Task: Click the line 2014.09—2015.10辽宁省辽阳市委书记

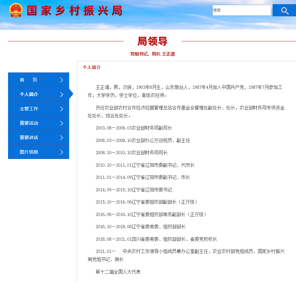Action: 134,190
